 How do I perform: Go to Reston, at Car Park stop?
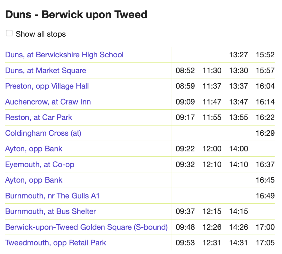coord(39,117)
